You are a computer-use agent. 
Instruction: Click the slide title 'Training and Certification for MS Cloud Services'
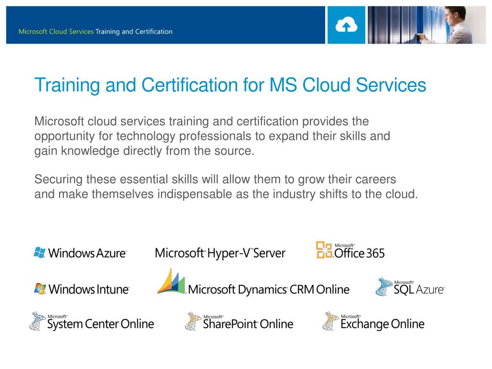coord(230,85)
